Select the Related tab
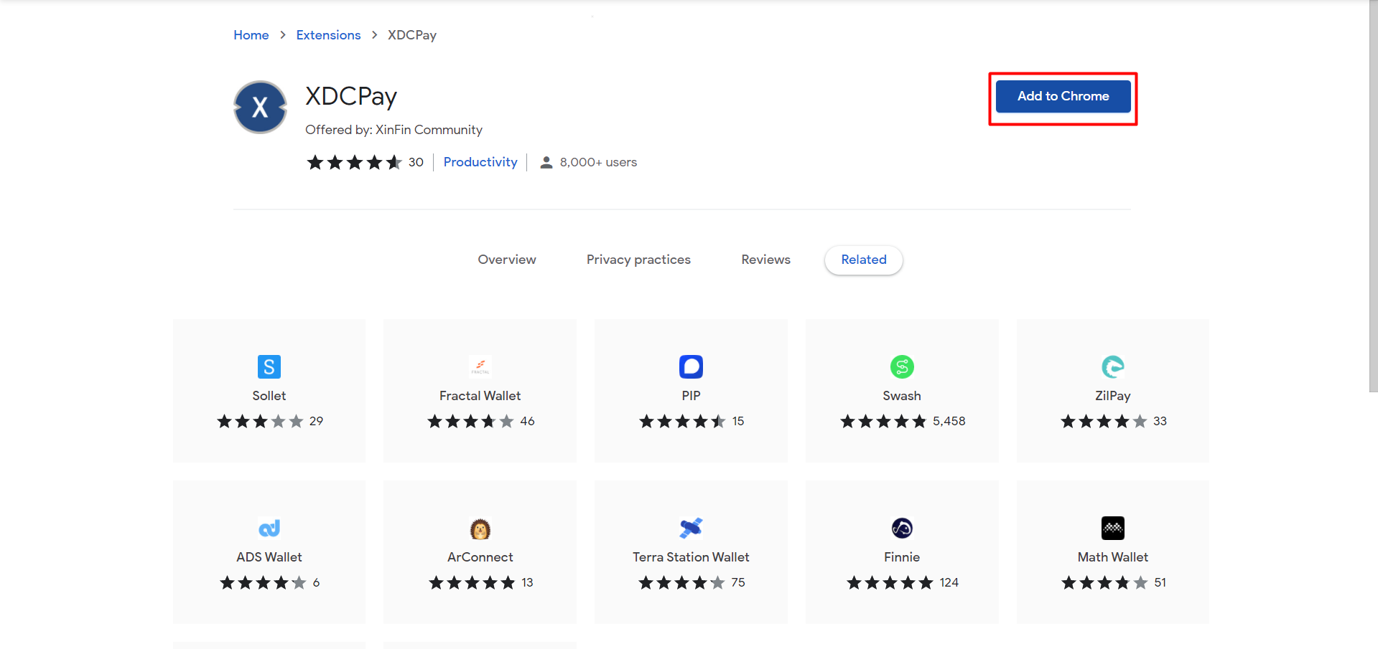This screenshot has height=649, width=1378. (864, 260)
